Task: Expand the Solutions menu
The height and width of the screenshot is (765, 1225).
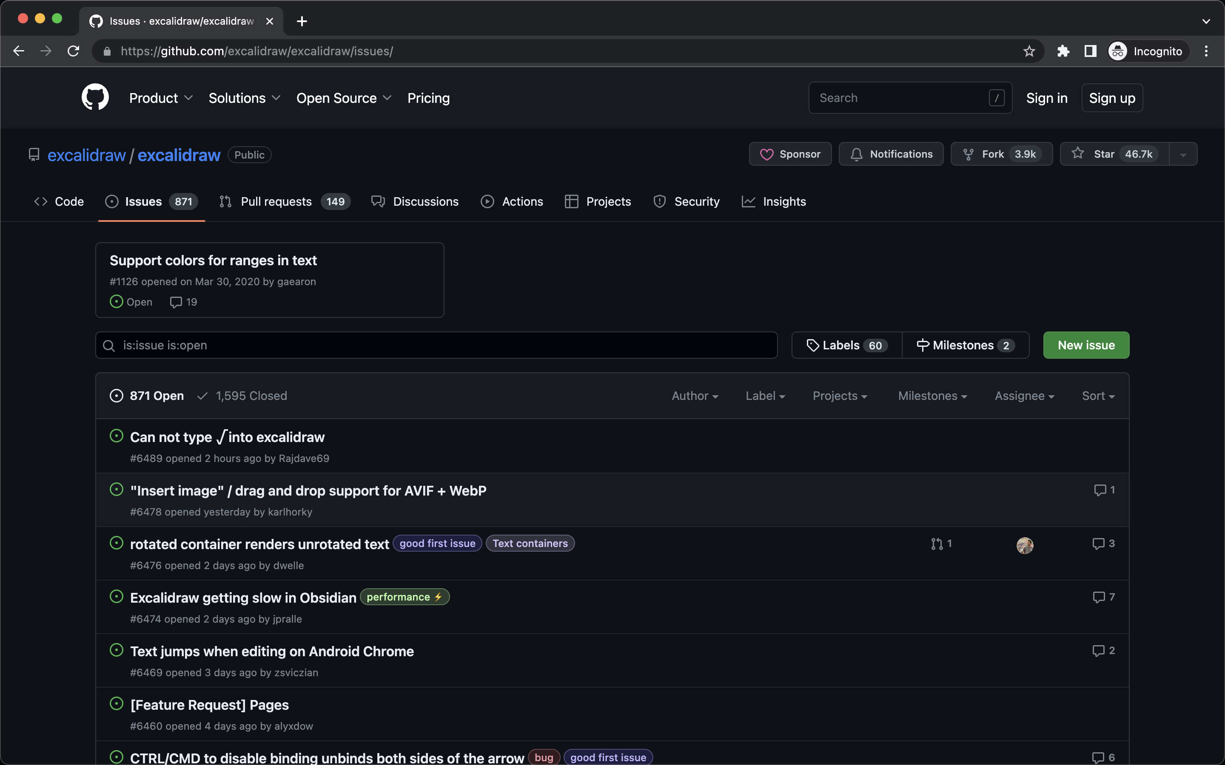Action: coord(245,98)
